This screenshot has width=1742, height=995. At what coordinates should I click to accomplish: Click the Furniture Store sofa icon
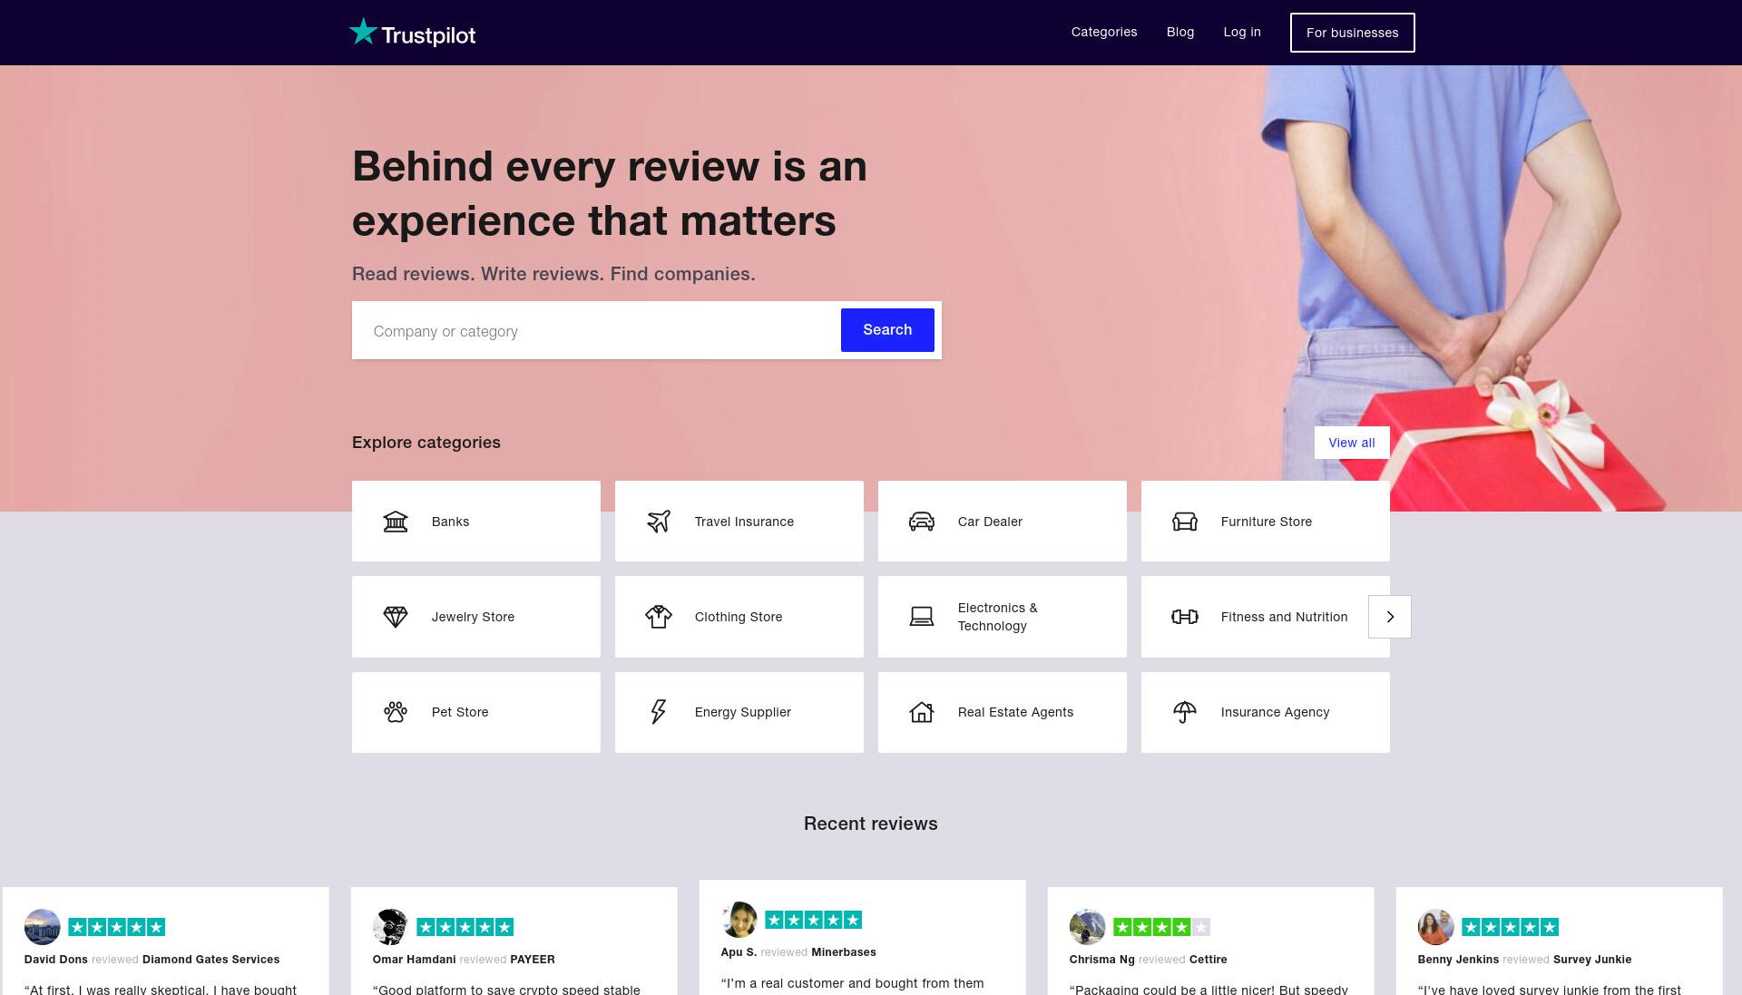click(x=1185, y=522)
